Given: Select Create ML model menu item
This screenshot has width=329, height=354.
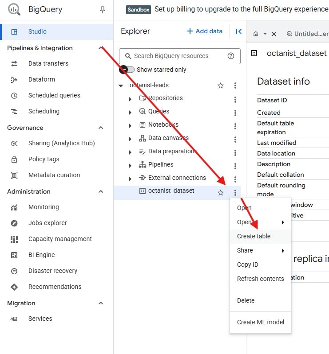Looking at the screenshot, I should click(261, 323).
